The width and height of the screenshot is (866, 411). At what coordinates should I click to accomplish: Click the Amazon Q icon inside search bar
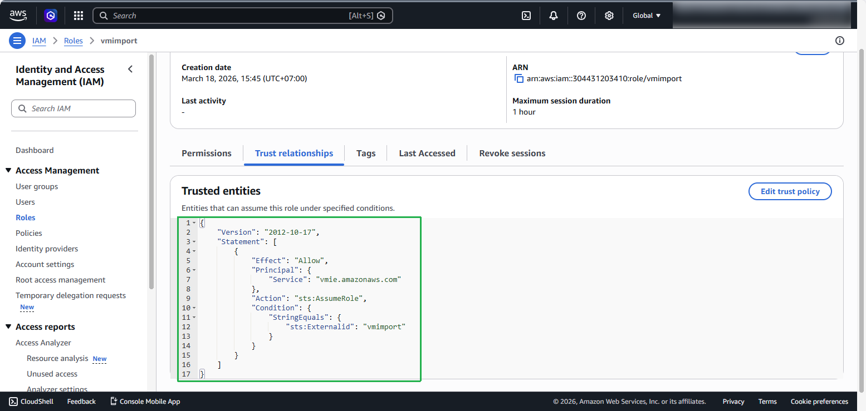381,16
